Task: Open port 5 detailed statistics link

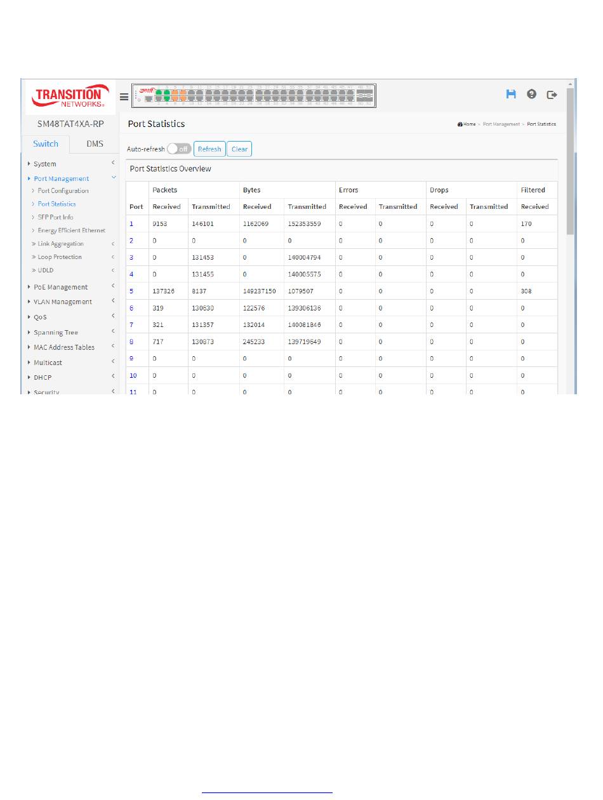Action: pyautogui.click(x=131, y=291)
